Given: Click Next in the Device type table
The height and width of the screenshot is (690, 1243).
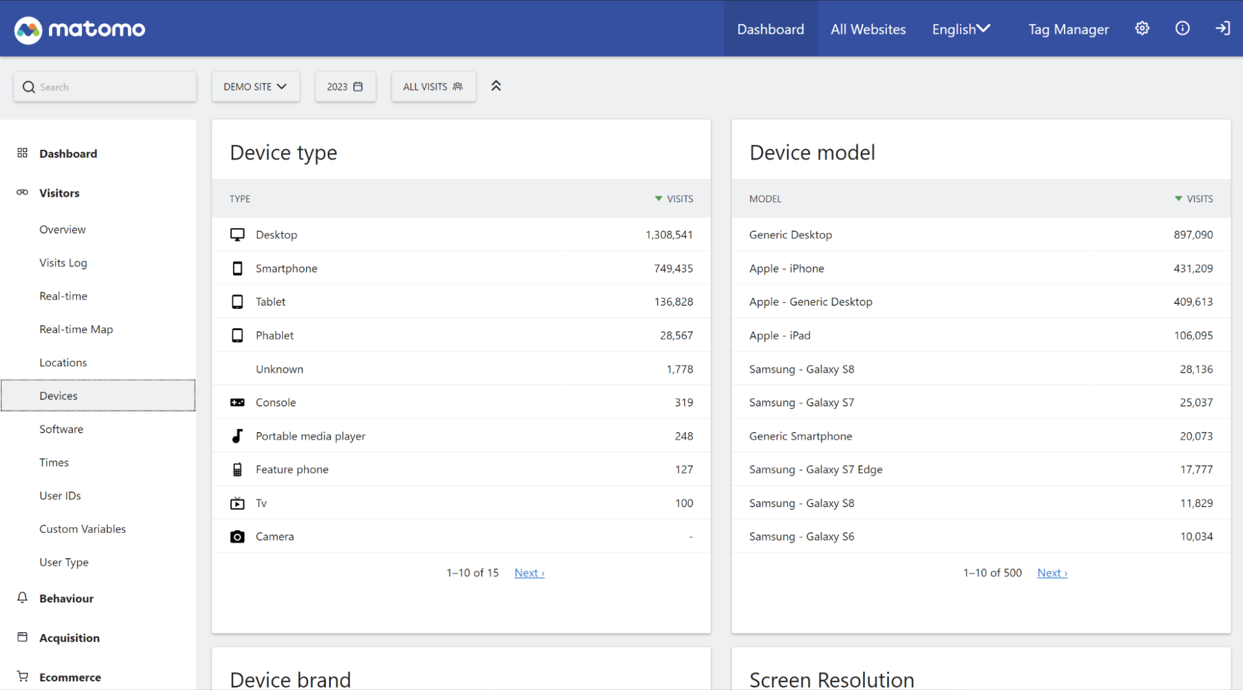Looking at the screenshot, I should pos(529,573).
